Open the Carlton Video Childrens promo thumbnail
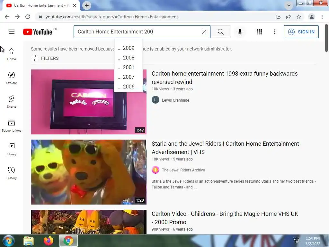Viewport: 329px width, 247px height. point(89,222)
